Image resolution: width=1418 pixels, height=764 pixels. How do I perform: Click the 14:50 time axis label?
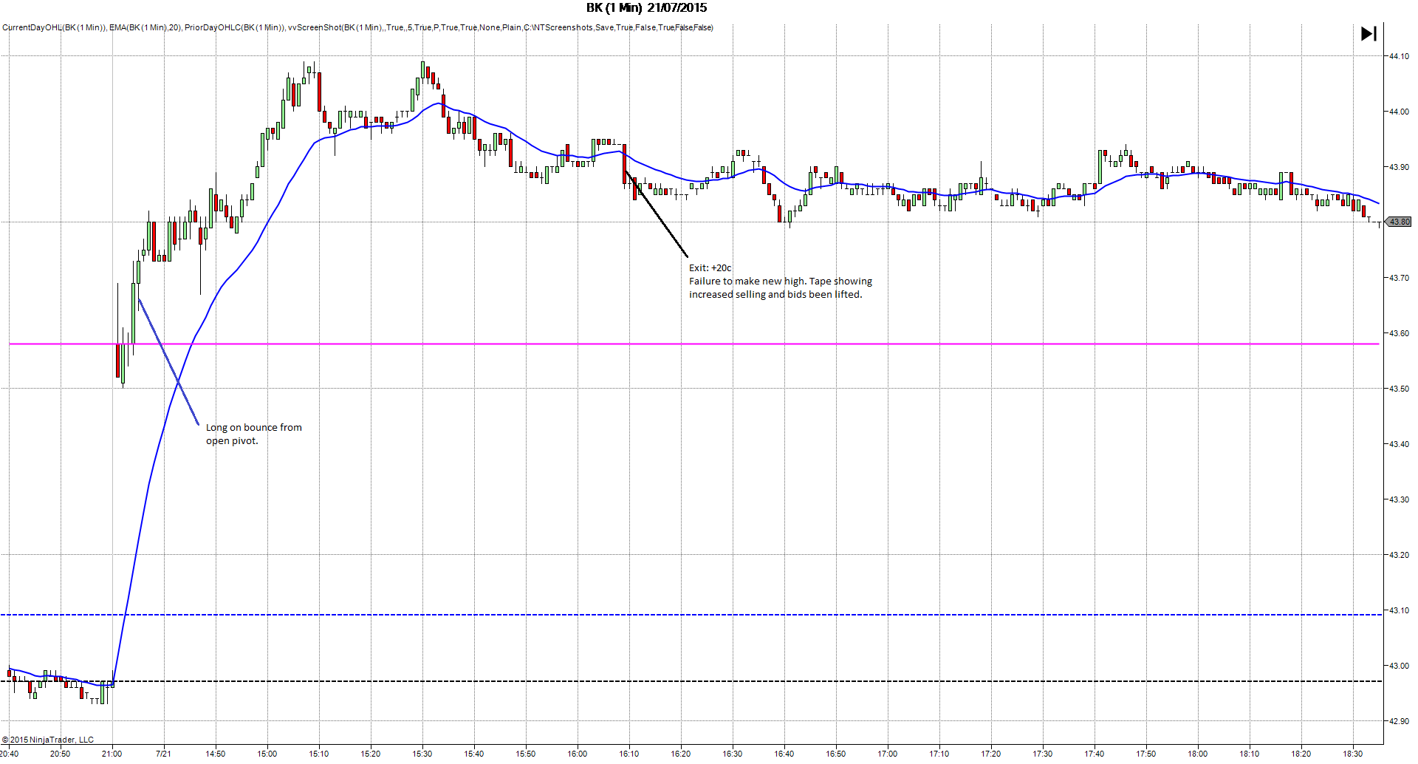(x=216, y=754)
